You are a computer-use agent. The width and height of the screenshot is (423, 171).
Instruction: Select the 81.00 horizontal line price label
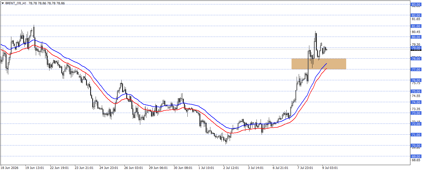[416, 26]
